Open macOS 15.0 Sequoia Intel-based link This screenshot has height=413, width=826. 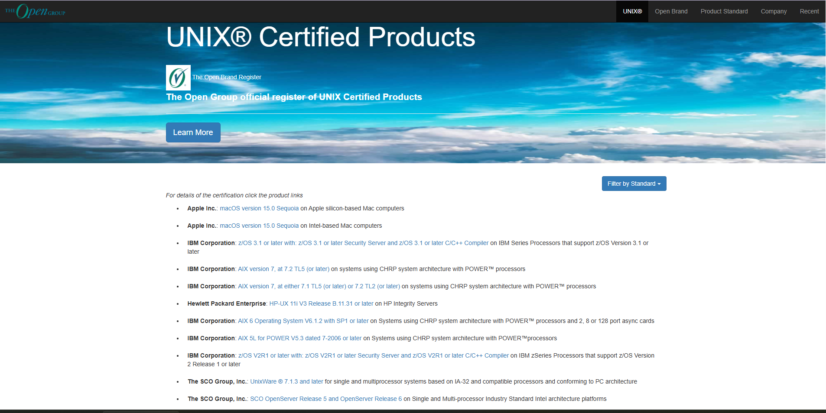(259, 226)
